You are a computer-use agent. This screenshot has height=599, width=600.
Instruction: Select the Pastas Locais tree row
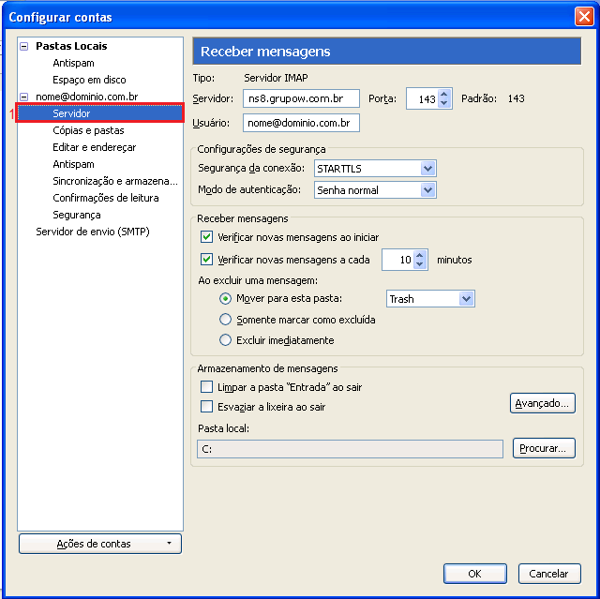(x=71, y=46)
